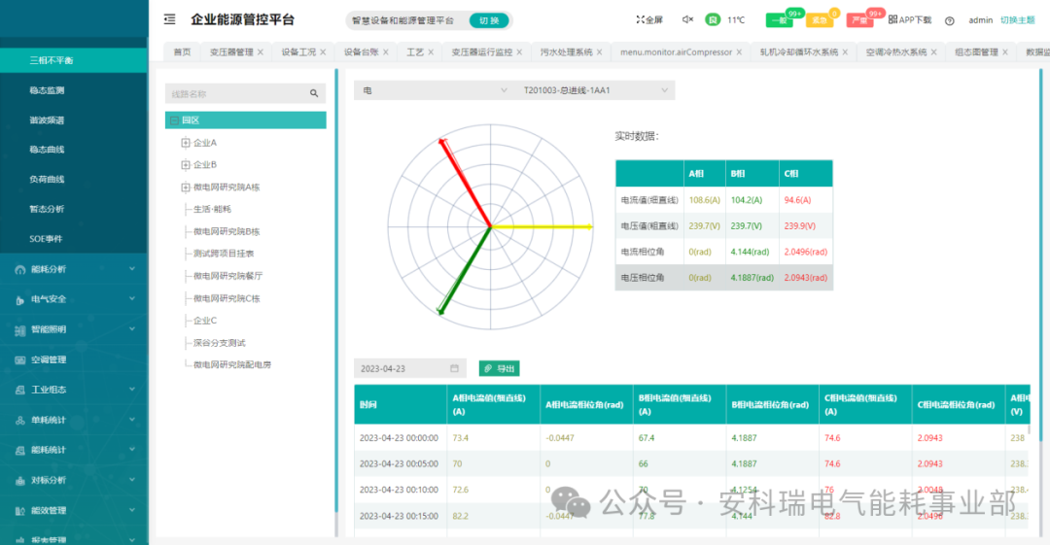This screenshot has height=545, width=1050.
Task: Select 生活·能耗 in the tree
Action: point(212,210)
